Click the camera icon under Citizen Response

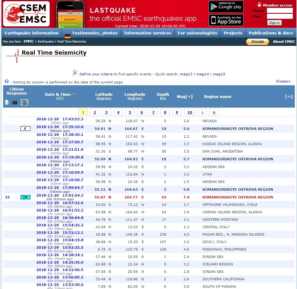pos(15,102)
